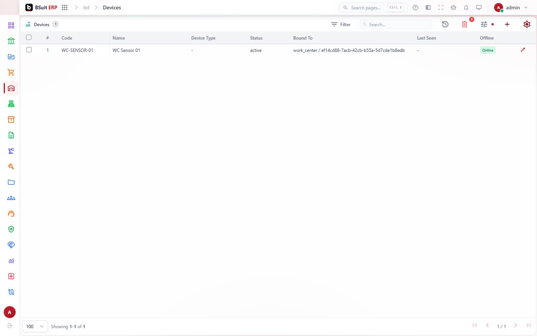
Task: Open the robot arm manufacturing module
Action: pos(11,151)
